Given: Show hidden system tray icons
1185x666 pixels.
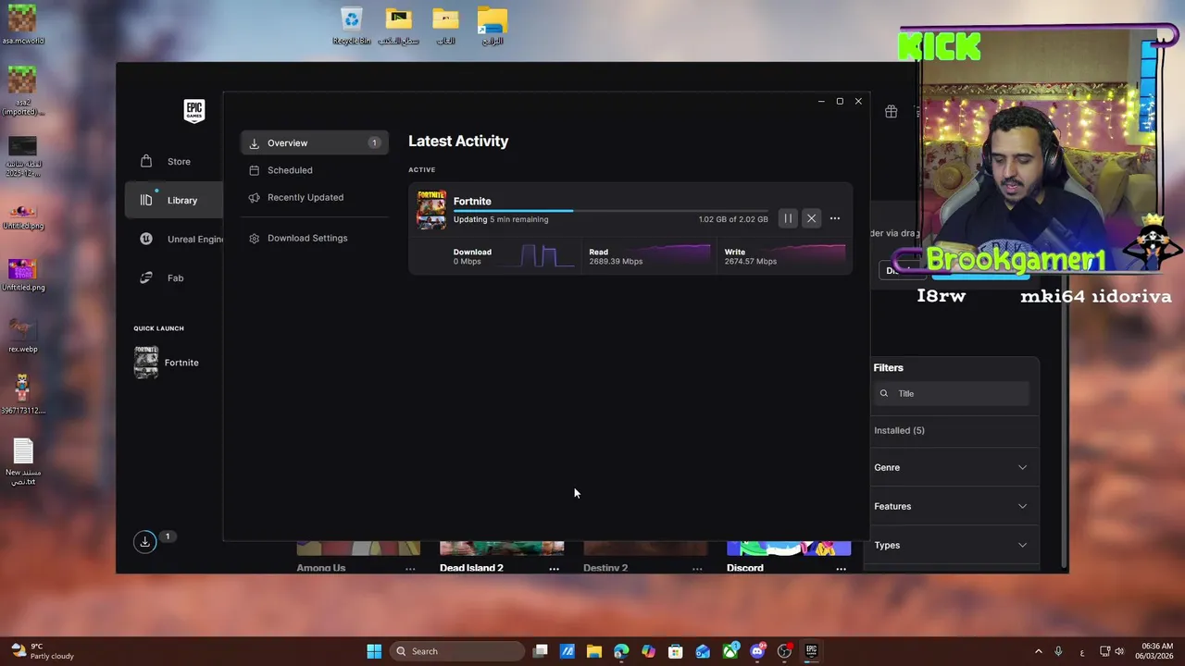Looking at the screenshot, I should [x=1038, y=651].
